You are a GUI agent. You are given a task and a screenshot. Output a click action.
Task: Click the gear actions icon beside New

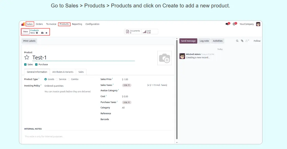(37, 33)
